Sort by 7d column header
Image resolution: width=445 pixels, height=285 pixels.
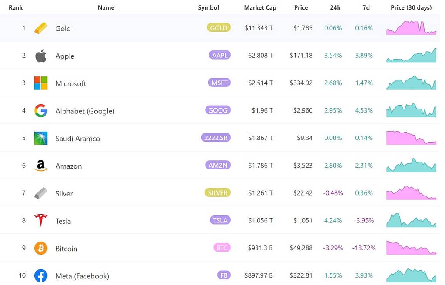[x=366, y=8]
